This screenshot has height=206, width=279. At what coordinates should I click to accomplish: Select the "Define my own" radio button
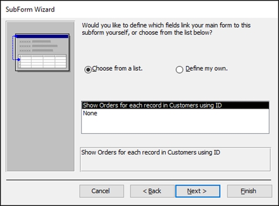coord(179,70)
